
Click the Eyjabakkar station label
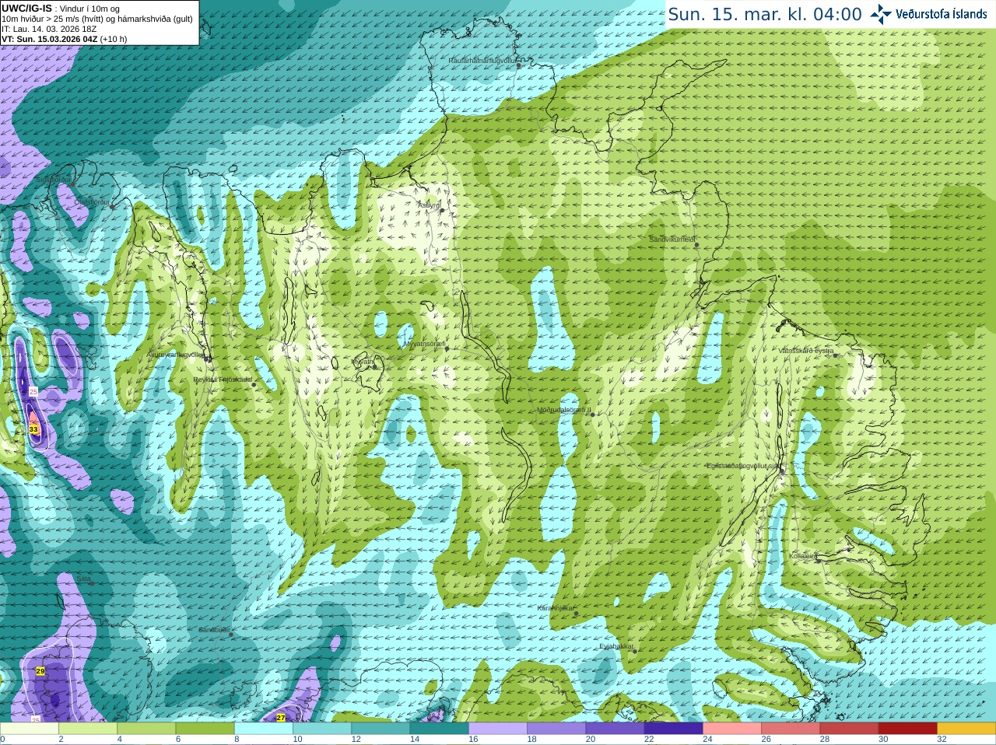click(617, 646)
